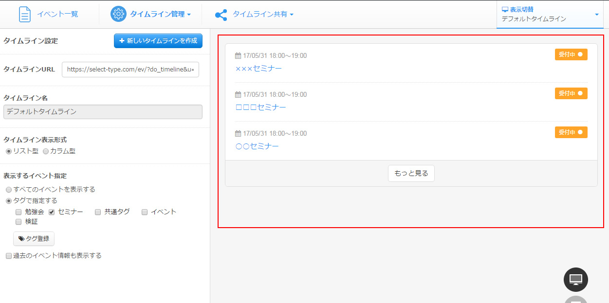The height and width of the screenshot is (303, 609).
Task: Click the タイムラインURL input field
Action: click(x=130, y=70)
